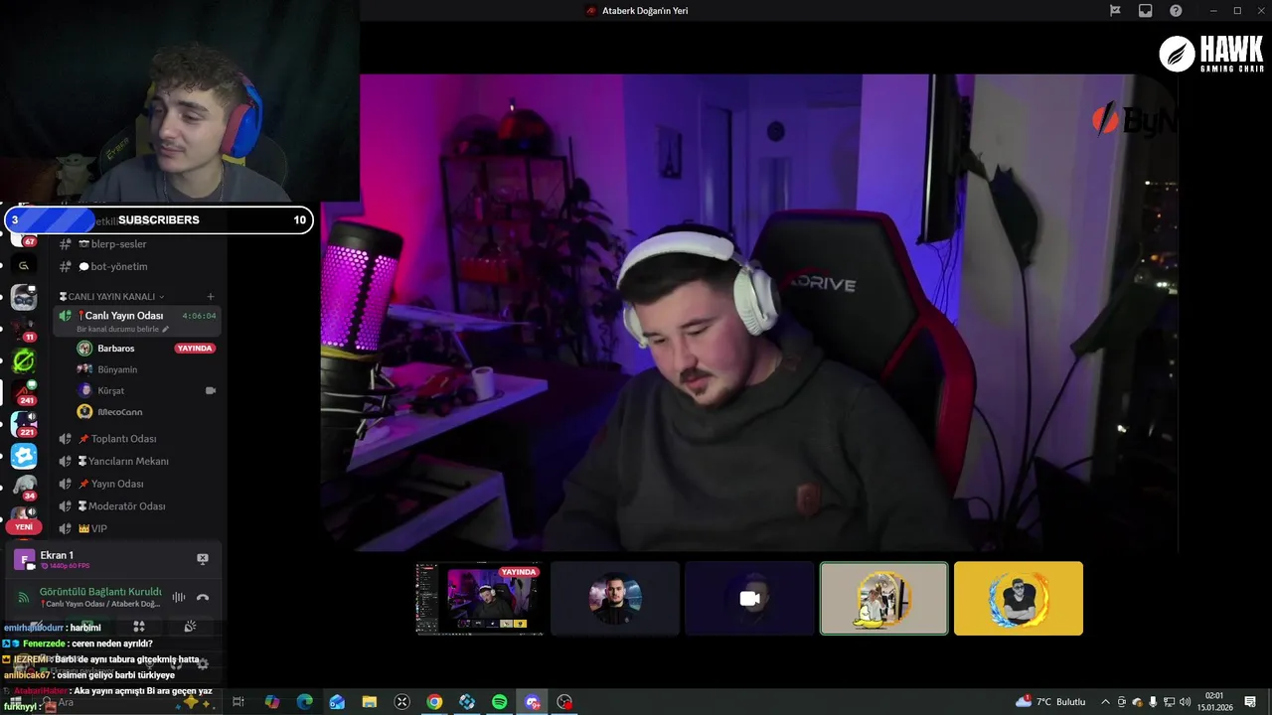Stop streaming Ekran 1 via screen icon

point(203,559)
